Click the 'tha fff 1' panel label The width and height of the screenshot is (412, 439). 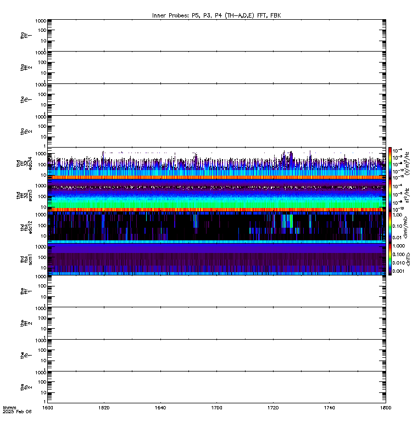[x=26, y=35]
